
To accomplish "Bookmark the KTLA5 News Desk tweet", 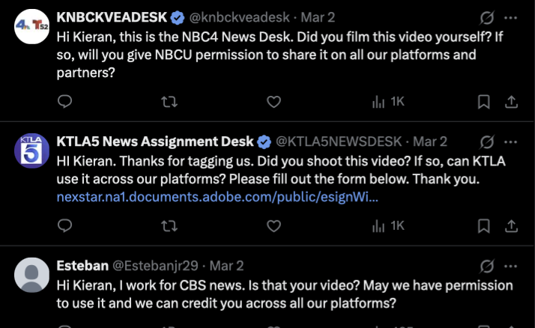I will click(484, 225).
